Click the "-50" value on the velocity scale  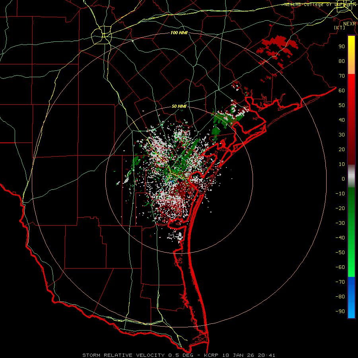pos(340,253)
